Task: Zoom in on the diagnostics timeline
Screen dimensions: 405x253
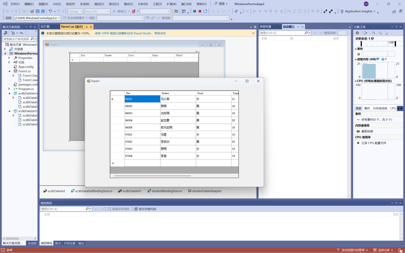Action: tap(374, 33)
